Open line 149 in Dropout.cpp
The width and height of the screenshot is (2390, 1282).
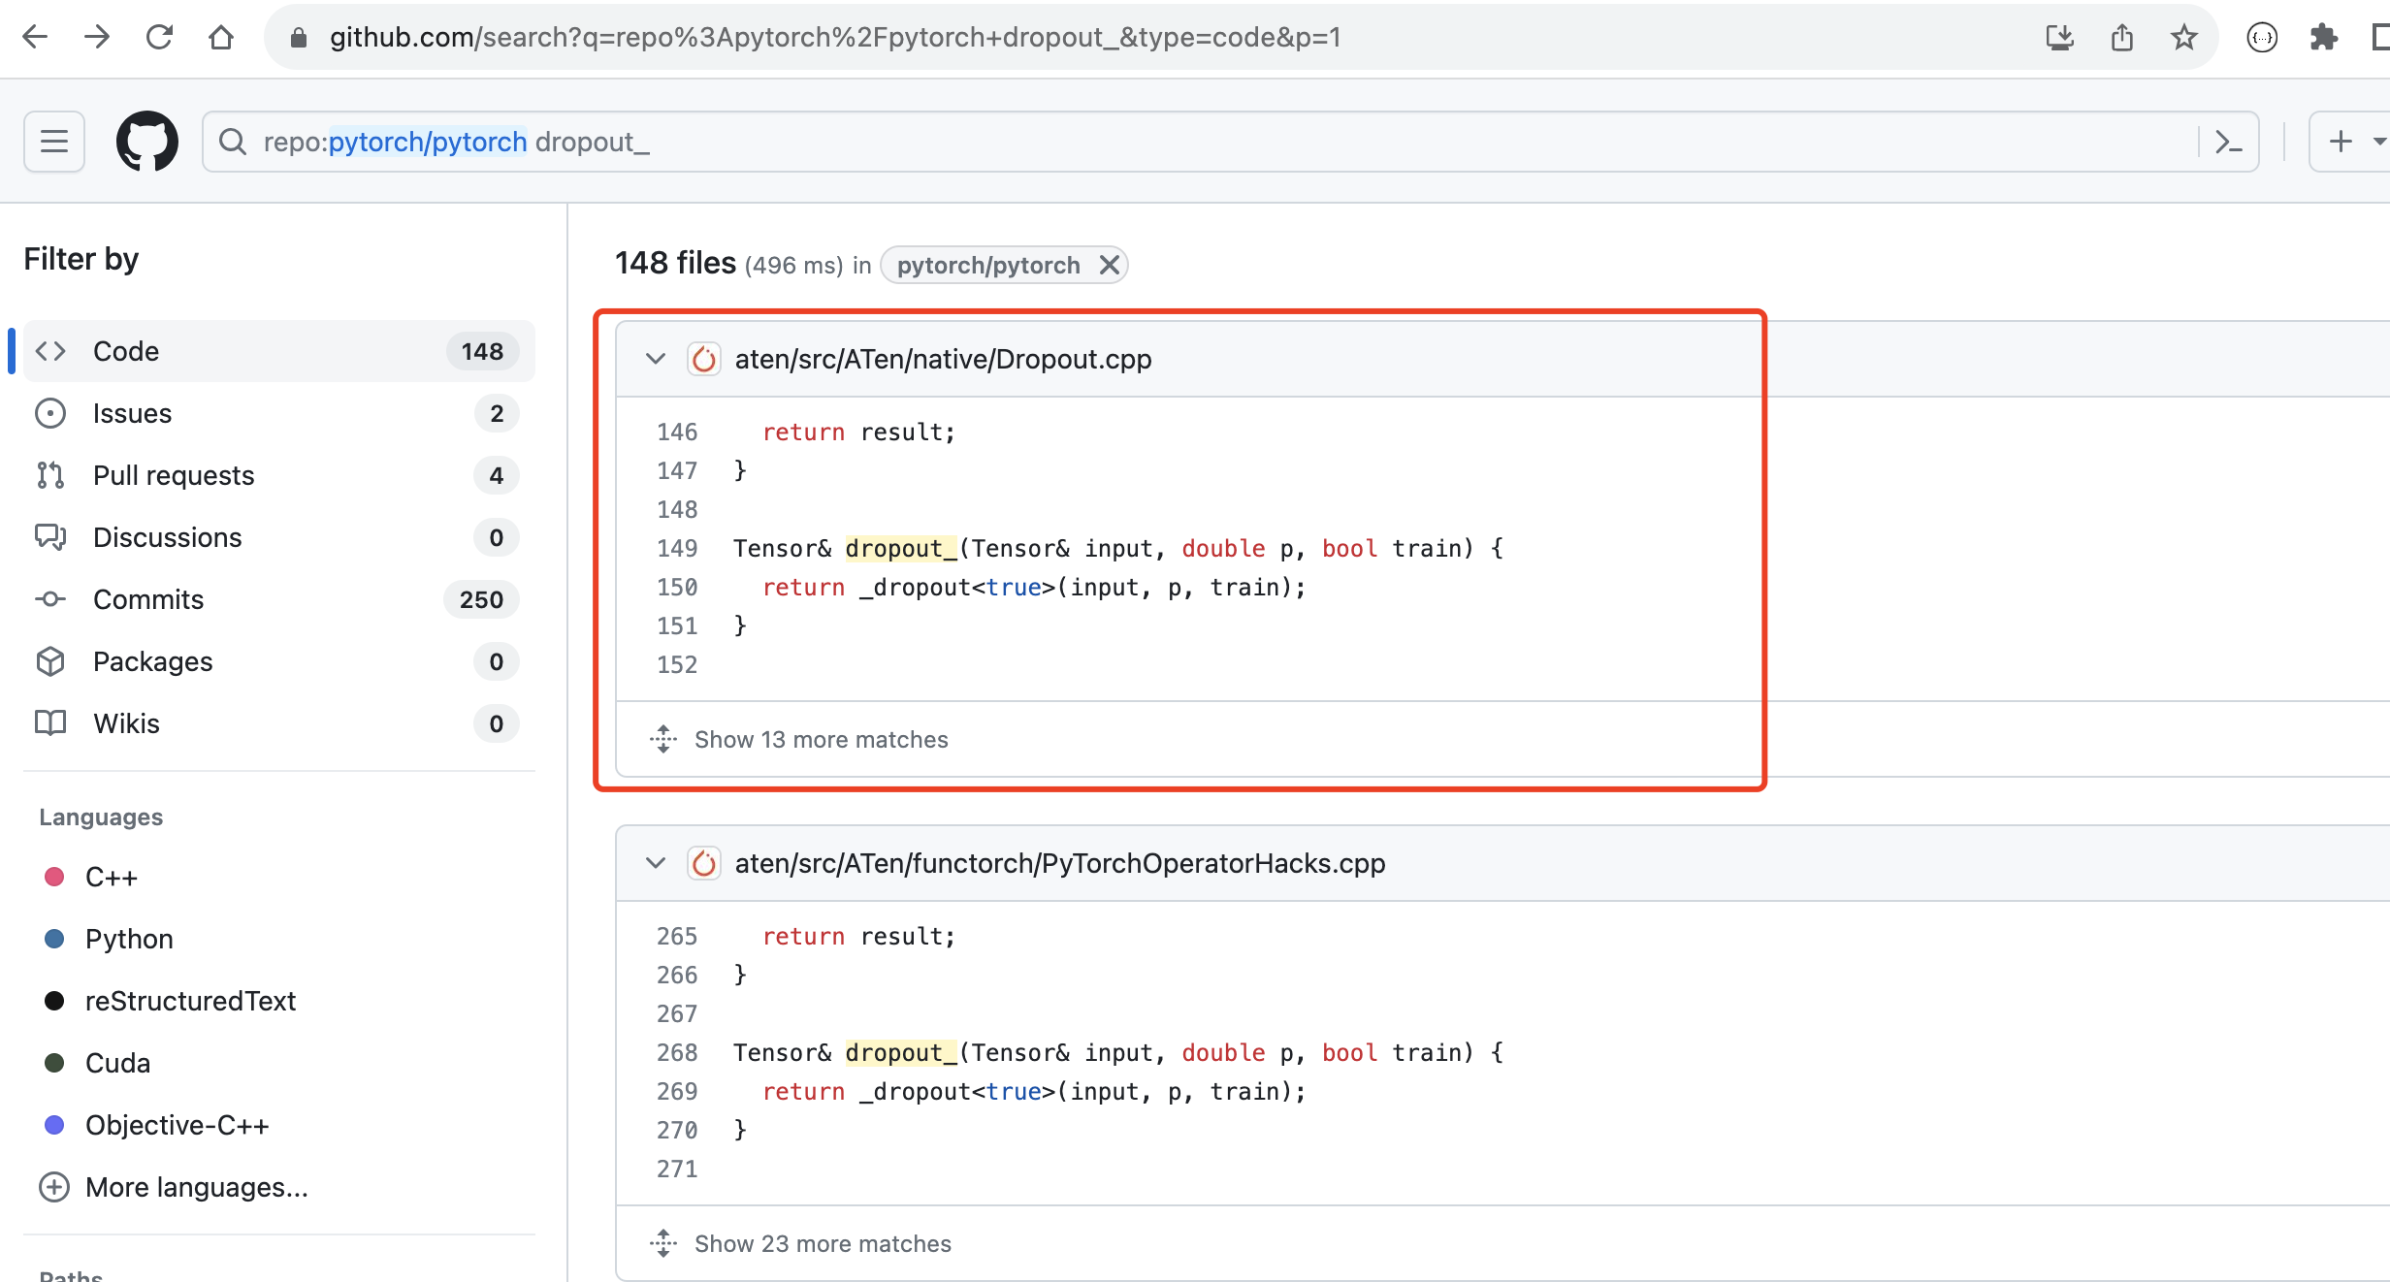pos(677,548)
